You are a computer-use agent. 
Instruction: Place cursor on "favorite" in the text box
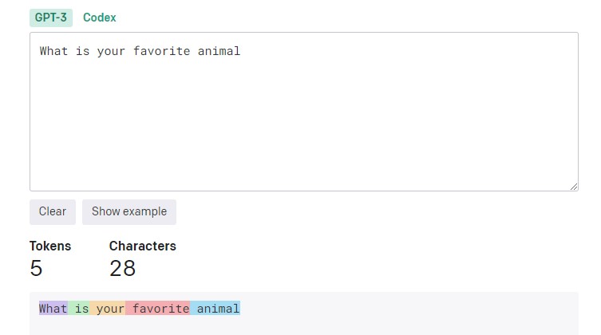click(161, 51)
